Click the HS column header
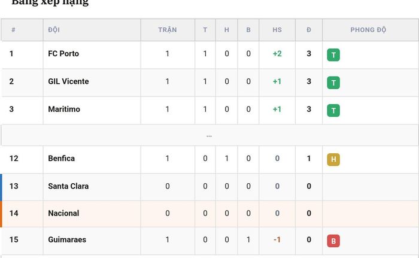This screenshot has height=258, width=419. click(x=277, y=30)
